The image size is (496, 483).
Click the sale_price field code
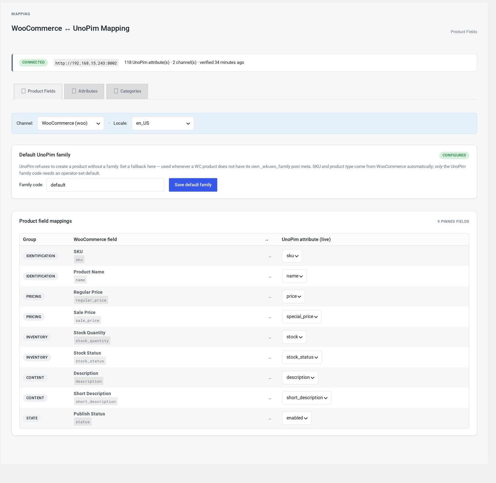pyautogui.click(x=88, y=320)
